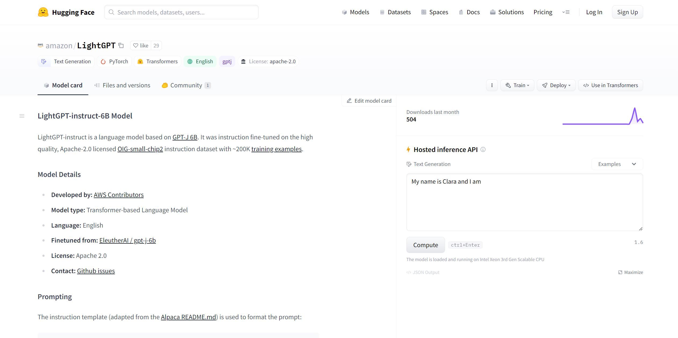Viewport: 678px width, 338px height.
Task: Open the Train dropdown menu
Action: pos(517,85)
